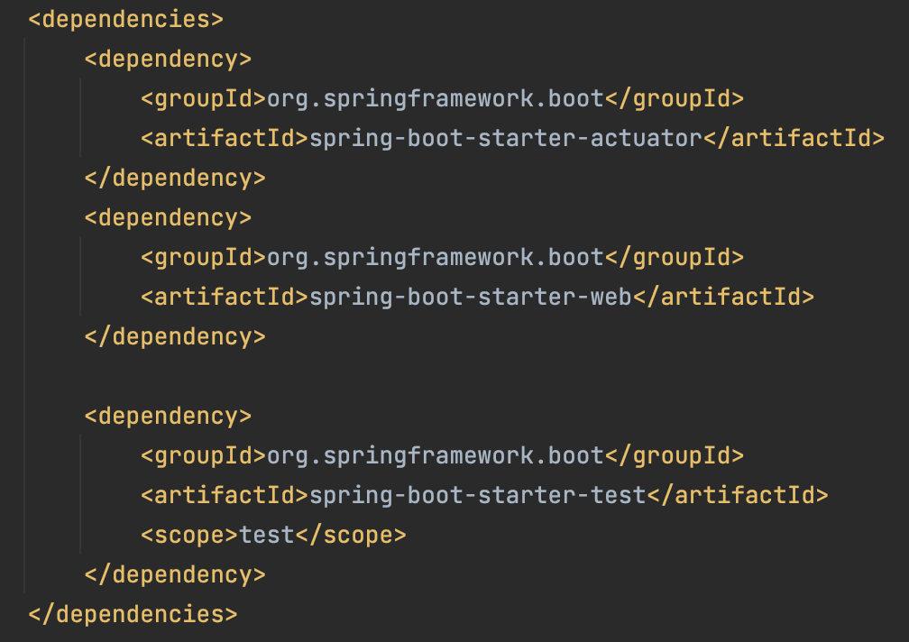Click the opening dependencies tag
The image size is (909, 642).
coord(126,20)
